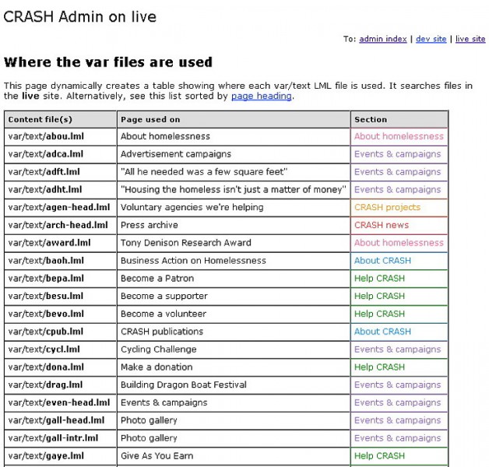The width and height of the screenshot is (489, 467).
Task: Open "About CRASH" section in baoh.lml row
Action: tap(382, 261)
